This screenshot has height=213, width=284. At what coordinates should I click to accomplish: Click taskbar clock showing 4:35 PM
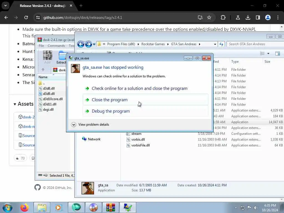(270, 208)
